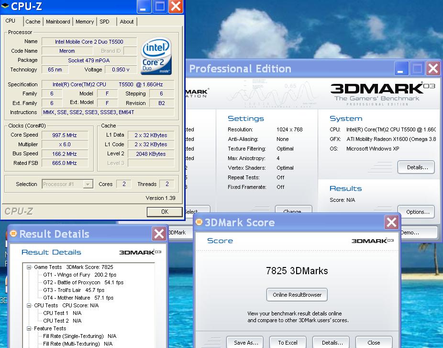Viewport: 443px width, 348px height.
Task: Select CPU Test 2 row
Action: [x=62, y=321]
